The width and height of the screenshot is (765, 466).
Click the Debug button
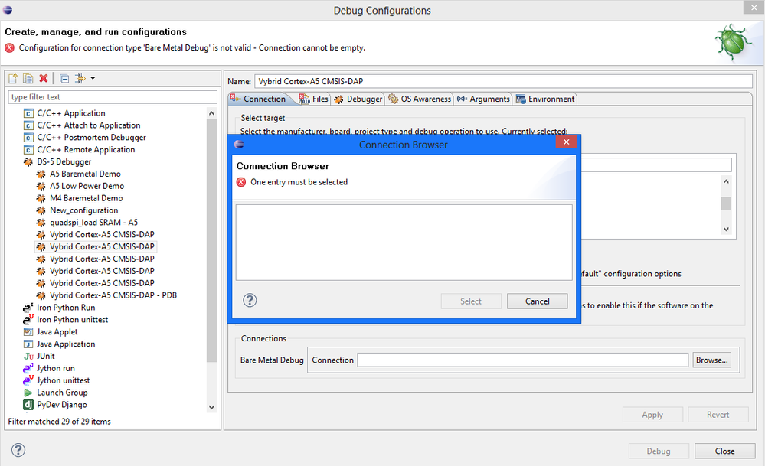659,451
